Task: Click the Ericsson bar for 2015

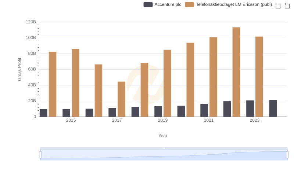Action: point(75,83)
